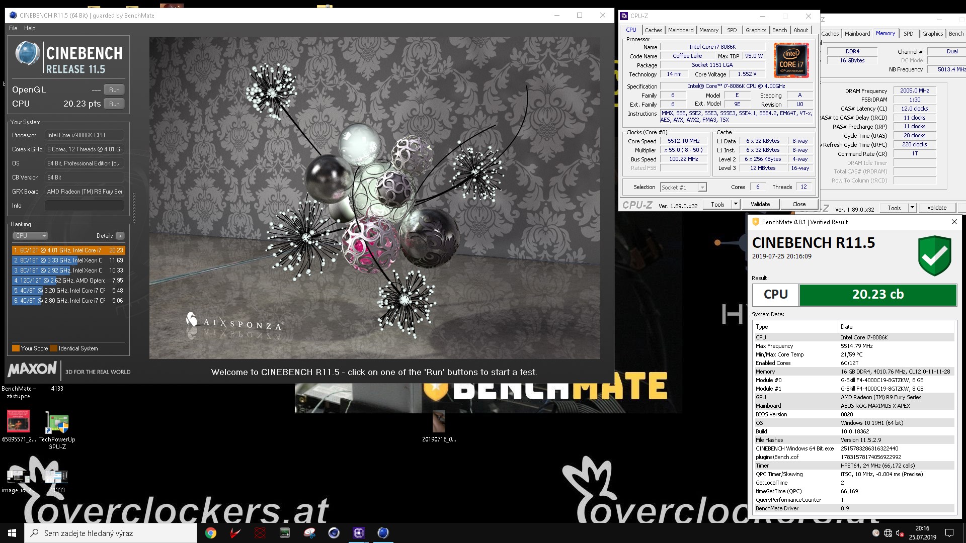Screen dimensions: 966x543
Task: Select ranking row '2. 8C/16T @ 3.33 GHz'
Action: coord(68,260)
